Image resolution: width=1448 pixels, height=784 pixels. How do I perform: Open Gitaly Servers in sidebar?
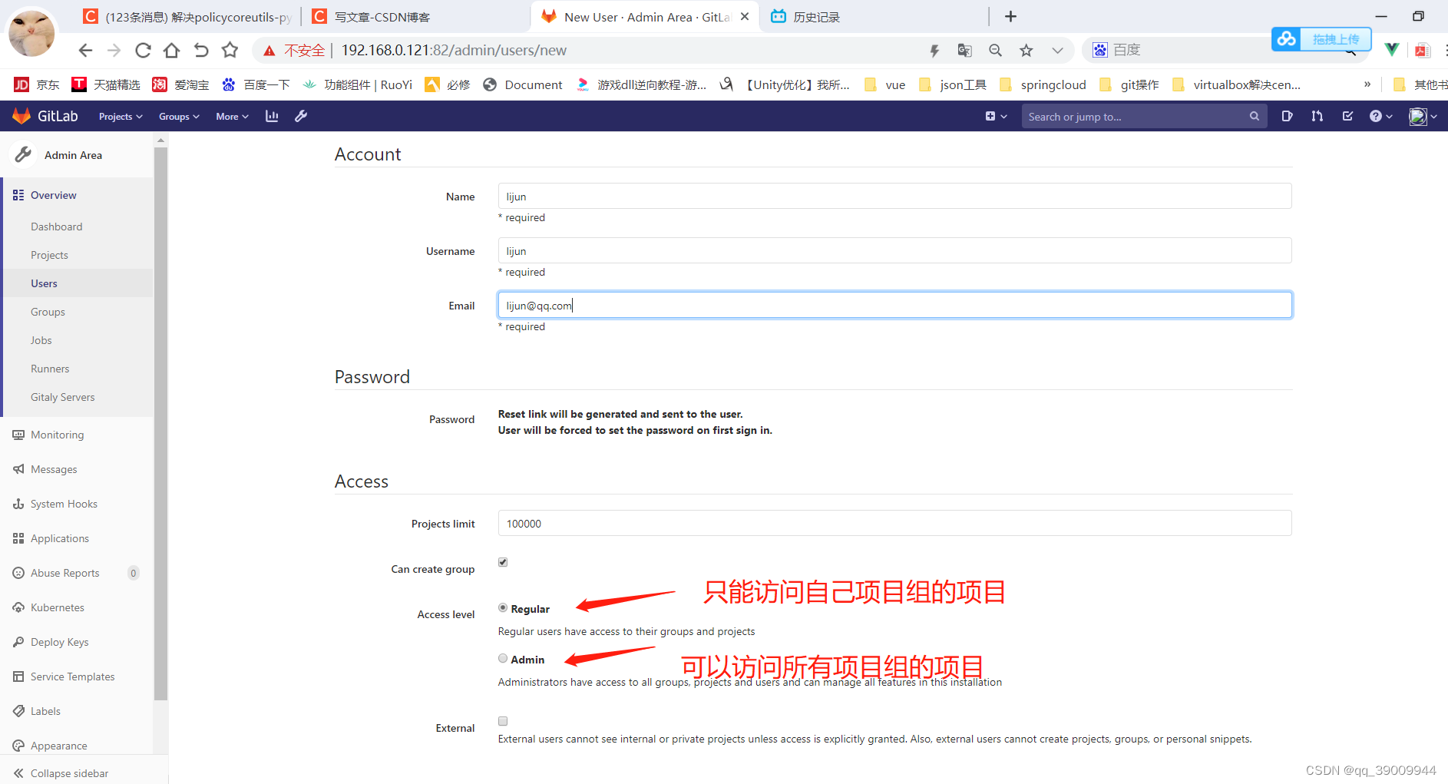click(63, 397)
